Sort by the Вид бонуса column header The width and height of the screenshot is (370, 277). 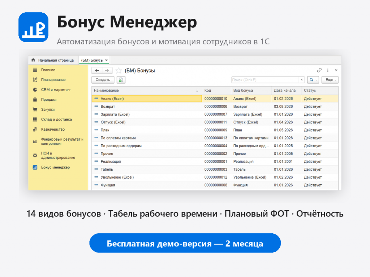point(251,91)
